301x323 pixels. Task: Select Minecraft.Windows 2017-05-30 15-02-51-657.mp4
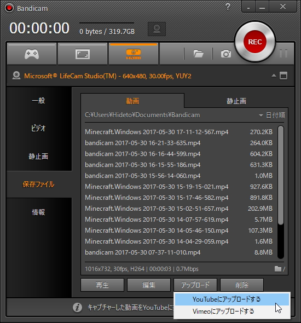179,209
